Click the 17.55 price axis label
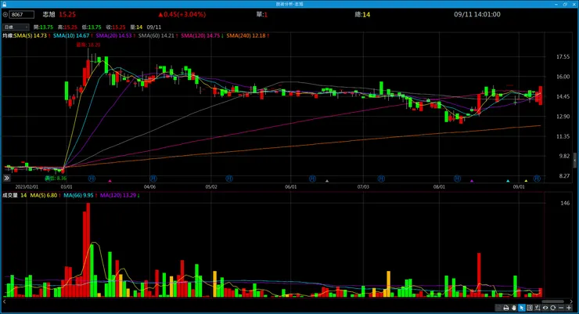This screenshot has height=314, width=579. (x=563, y=57)
